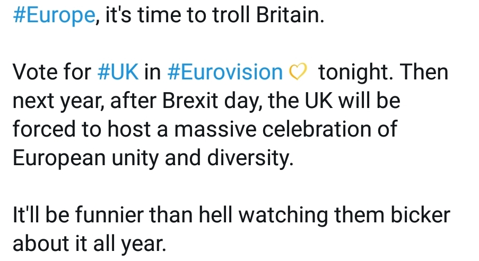Click the word "troll" in the first line
This screenshot has height=261, width=479.
coord(231,15)
